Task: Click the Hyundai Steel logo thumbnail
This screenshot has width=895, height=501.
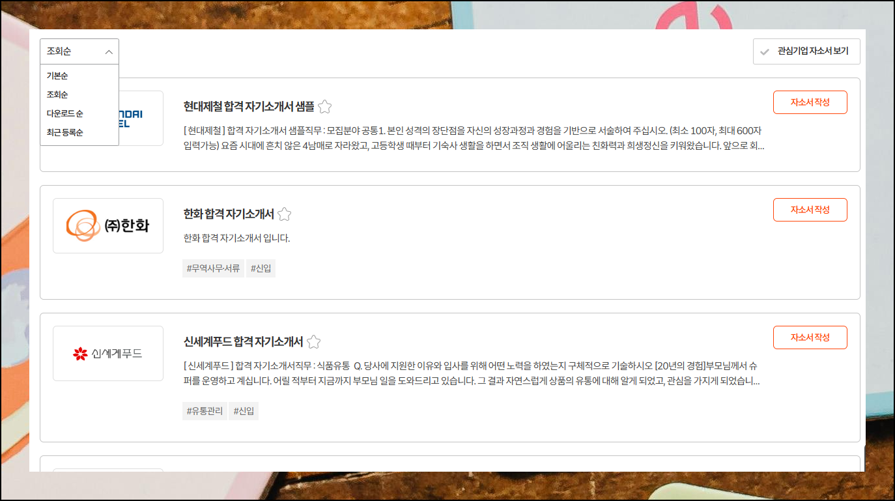Action: tap(141, 118)
